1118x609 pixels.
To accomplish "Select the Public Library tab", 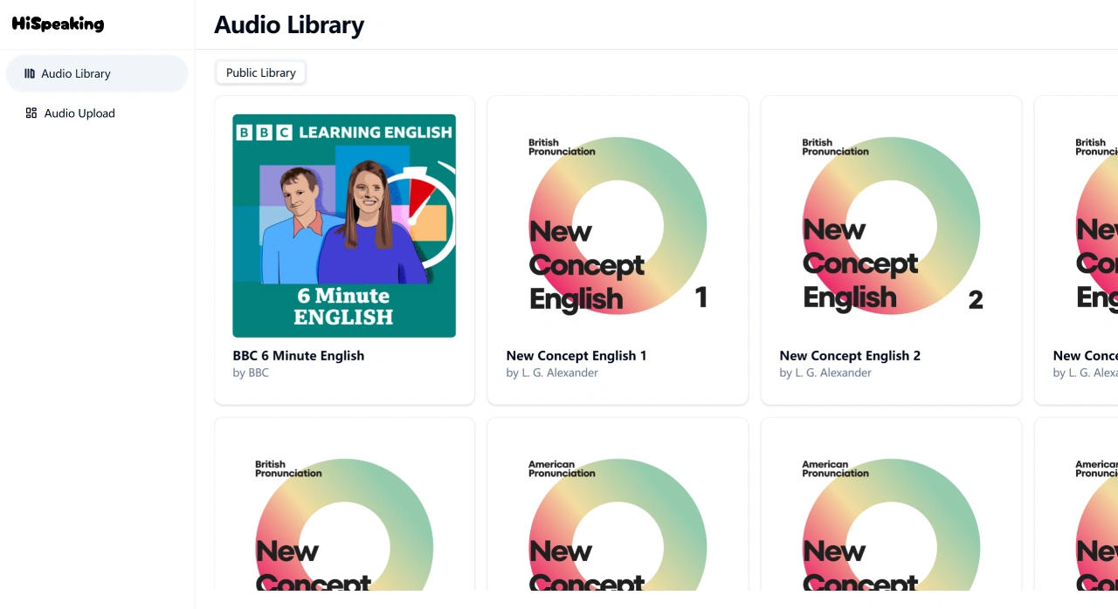I will 261,72.
